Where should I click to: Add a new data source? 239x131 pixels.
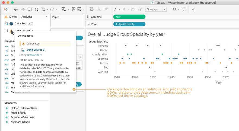click(x=37, y=9)
